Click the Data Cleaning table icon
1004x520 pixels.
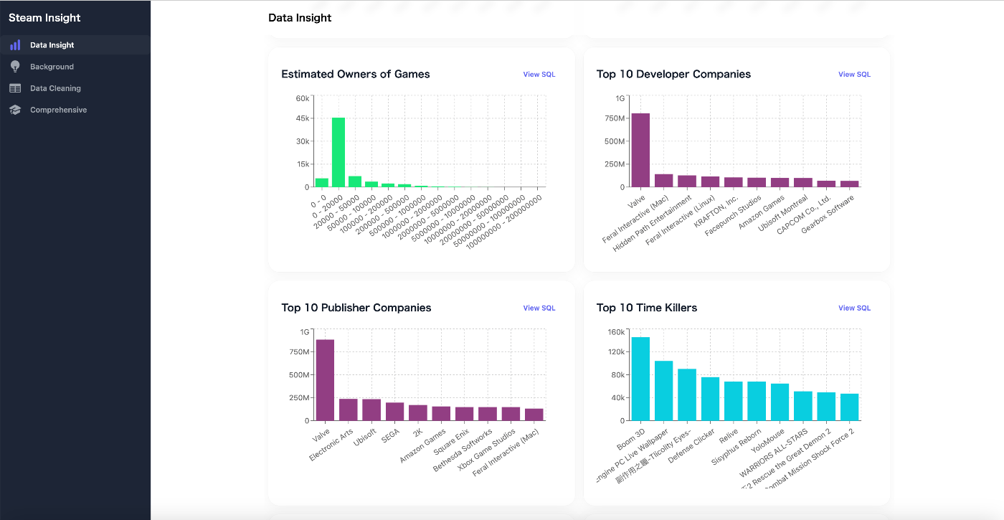click(x=15, y=88)
